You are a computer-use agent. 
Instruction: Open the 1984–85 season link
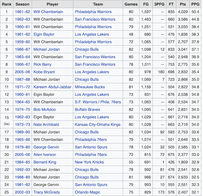click(22, 162)
